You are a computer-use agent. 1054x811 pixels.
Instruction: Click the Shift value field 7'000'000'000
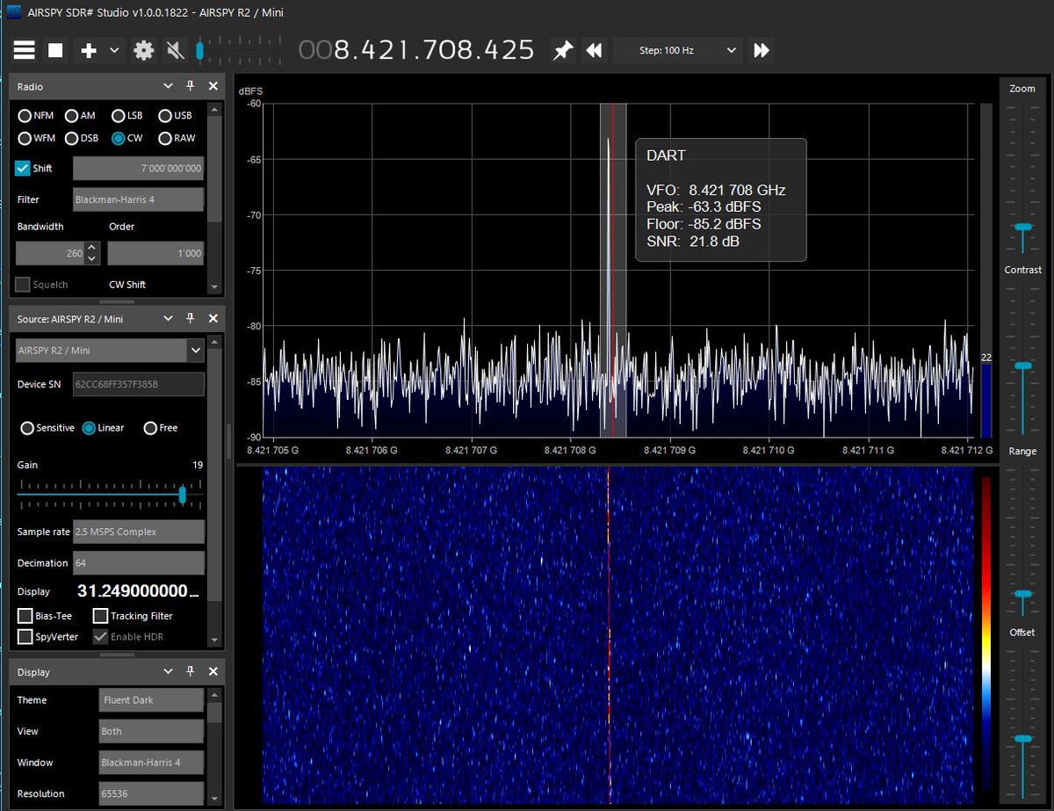(x=138, y=168)
